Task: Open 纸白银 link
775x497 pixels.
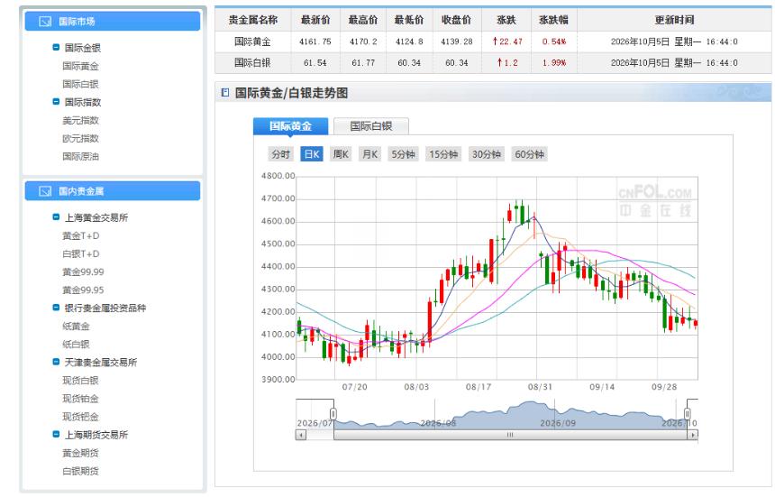Action: pos(76,345)
